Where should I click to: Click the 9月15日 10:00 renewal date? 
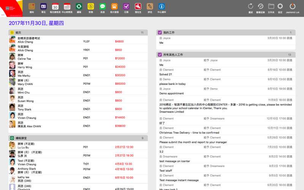pyautogui.click(x=124, y=177)
